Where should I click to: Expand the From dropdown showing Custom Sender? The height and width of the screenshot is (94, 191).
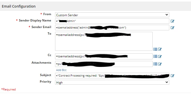pyautogui.click(x=112, y=15)
